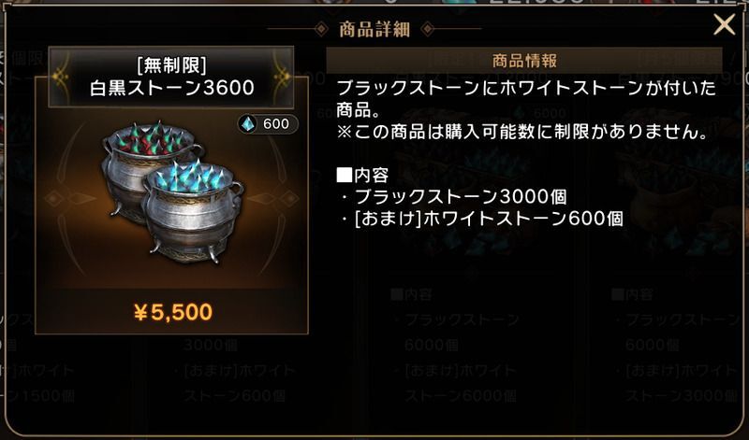Click the 商品詳細 dialog title
The height and width of the screenshot is (440, 749).
pyautogui.click(x=374, y=30)
